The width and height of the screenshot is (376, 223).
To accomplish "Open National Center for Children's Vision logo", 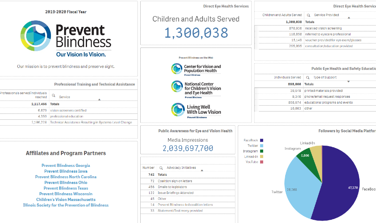I will pyautogui.click(x=196, y=90).
